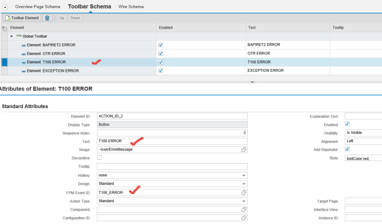Move element Down in toolbar

(75, 18)
